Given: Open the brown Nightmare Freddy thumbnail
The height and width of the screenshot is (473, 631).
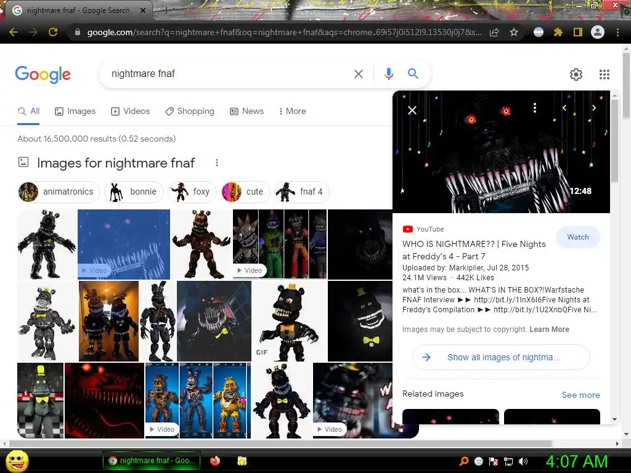Looking at the screenshot, I should coord(202,244).
